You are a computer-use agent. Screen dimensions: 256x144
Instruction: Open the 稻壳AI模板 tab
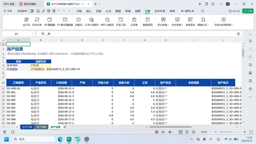point(30,4)
